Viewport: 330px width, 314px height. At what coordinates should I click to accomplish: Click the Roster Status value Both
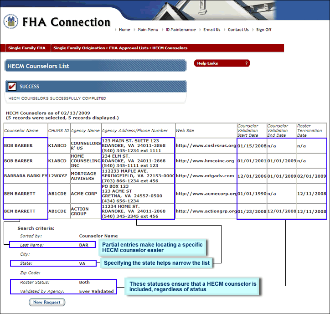84,282
